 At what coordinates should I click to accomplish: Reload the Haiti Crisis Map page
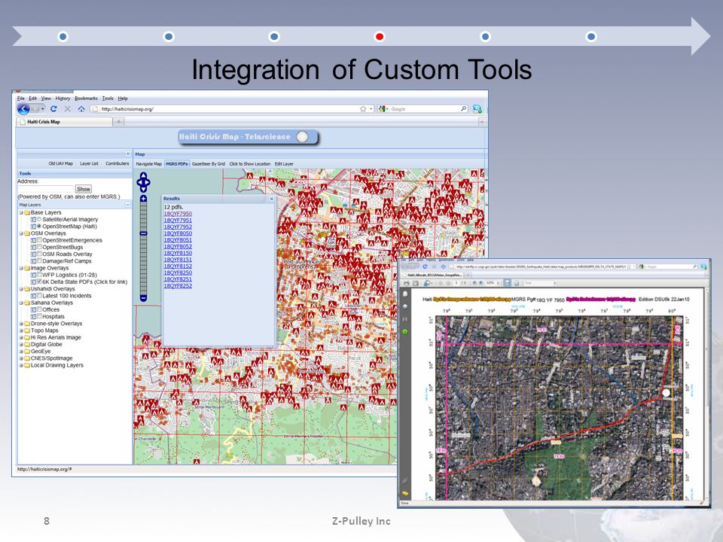pyautogui.click(x=53, y=108)
